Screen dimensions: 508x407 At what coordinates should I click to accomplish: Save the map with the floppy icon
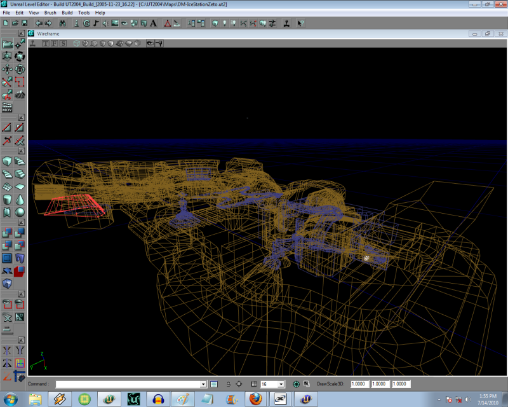[x=24, y=24]
